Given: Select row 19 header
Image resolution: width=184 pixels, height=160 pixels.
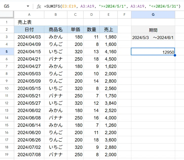Looking at the screenshot, I should point(7,154).
